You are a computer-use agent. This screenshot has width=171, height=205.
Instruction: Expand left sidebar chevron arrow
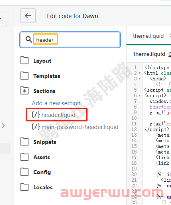coord(3,126)
